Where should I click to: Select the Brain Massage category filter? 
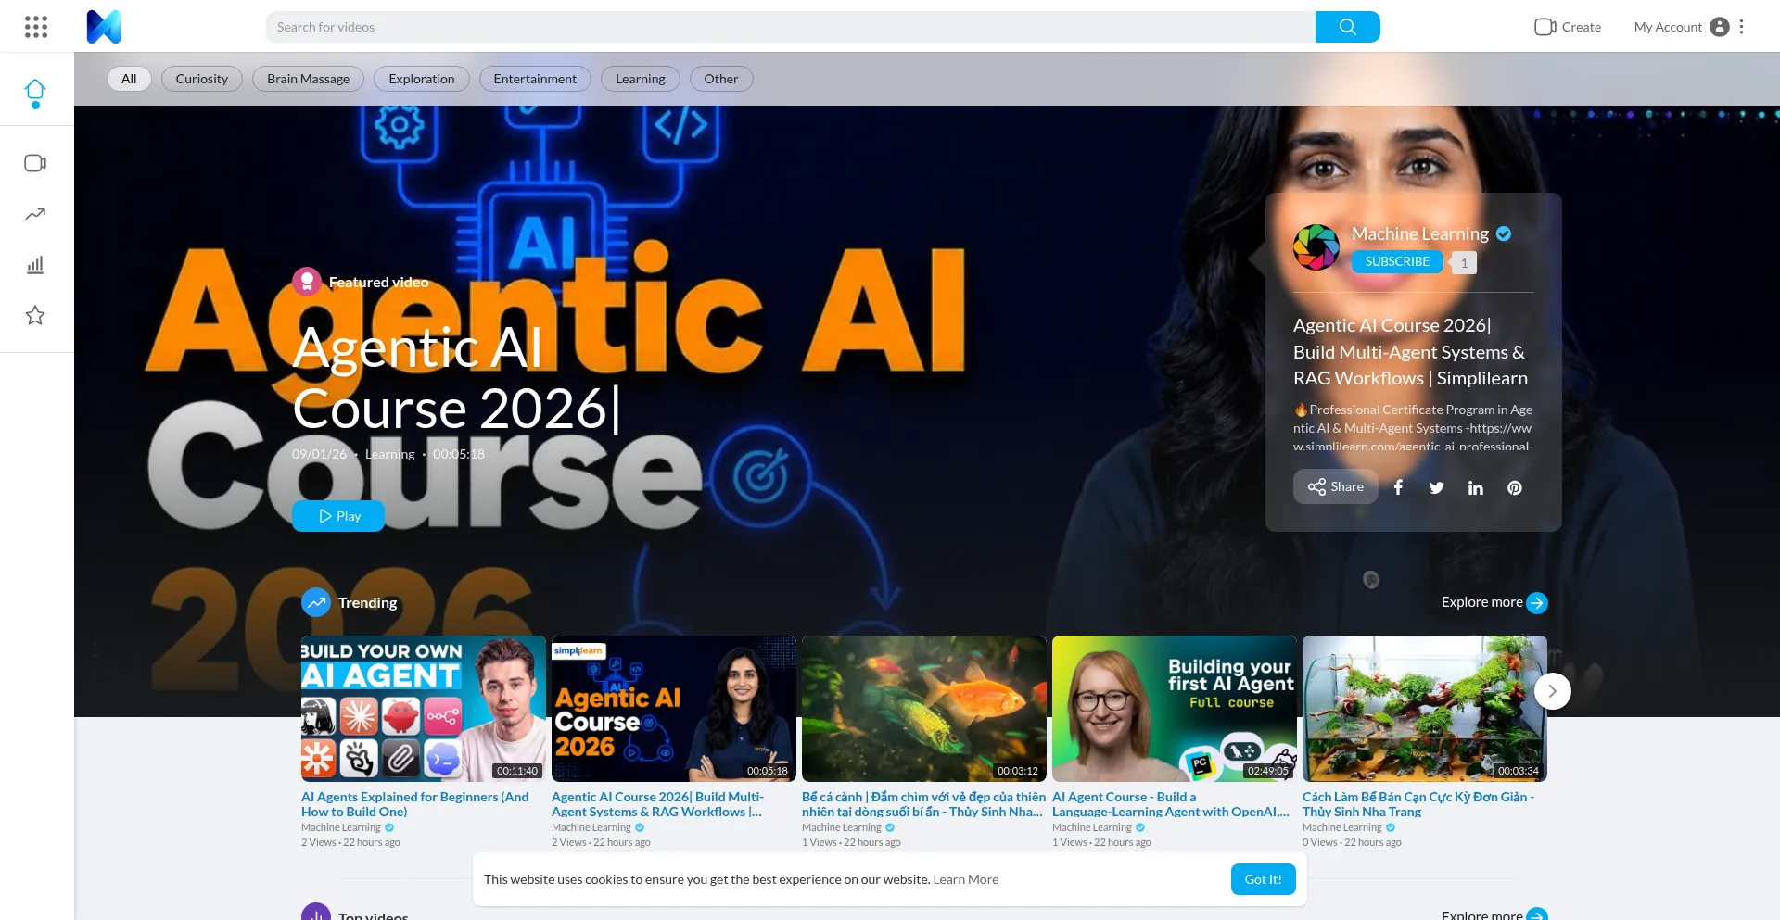pos(309,79)
